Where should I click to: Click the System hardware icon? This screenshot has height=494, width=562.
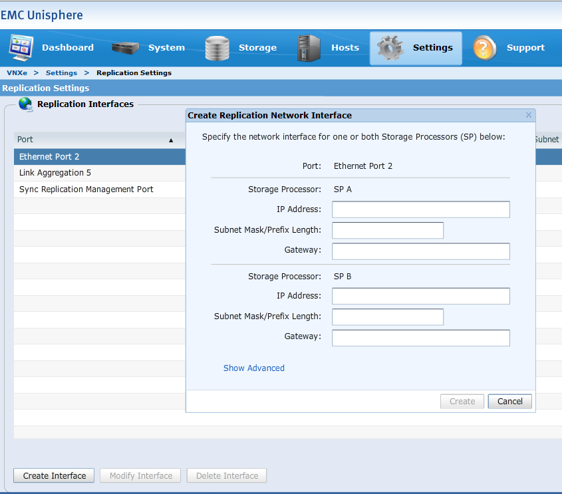coord(125,48)
